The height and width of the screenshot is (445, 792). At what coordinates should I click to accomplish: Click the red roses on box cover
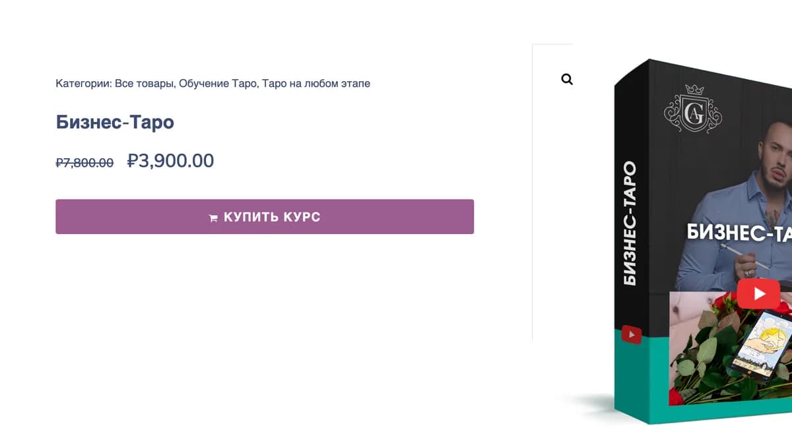point(700,356)
